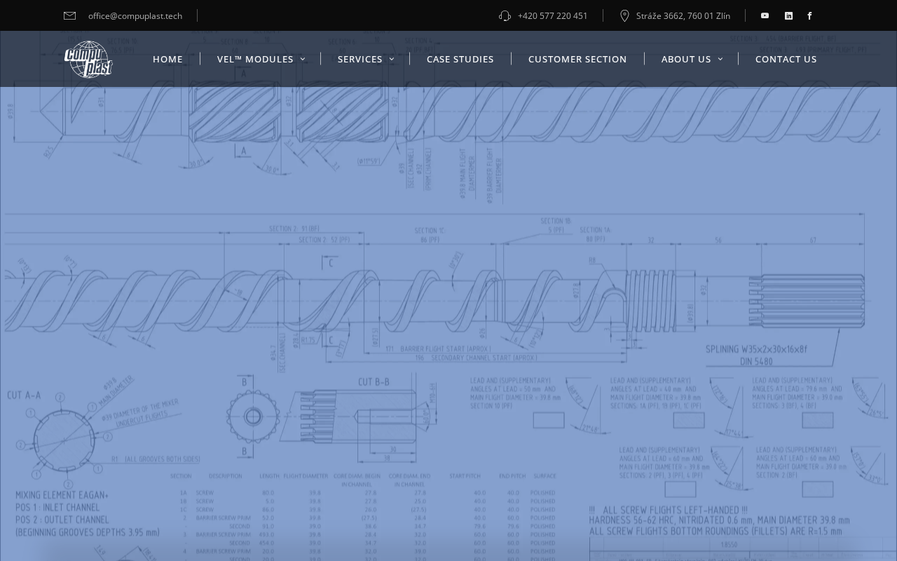Viewport: 897px width, 561px height.
Task: Click the Stráže 3662, 760 01 Zlín address
Action: (683, 15)
